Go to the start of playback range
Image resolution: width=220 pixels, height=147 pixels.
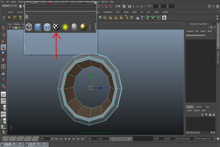[x=52, y=139]
